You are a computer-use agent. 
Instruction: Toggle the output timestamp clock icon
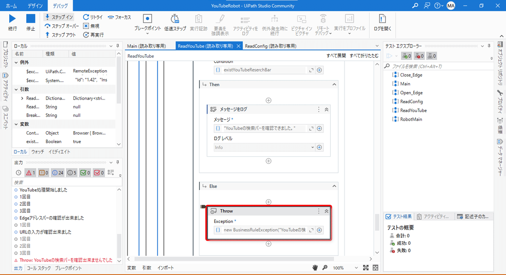tap(19, 172)
